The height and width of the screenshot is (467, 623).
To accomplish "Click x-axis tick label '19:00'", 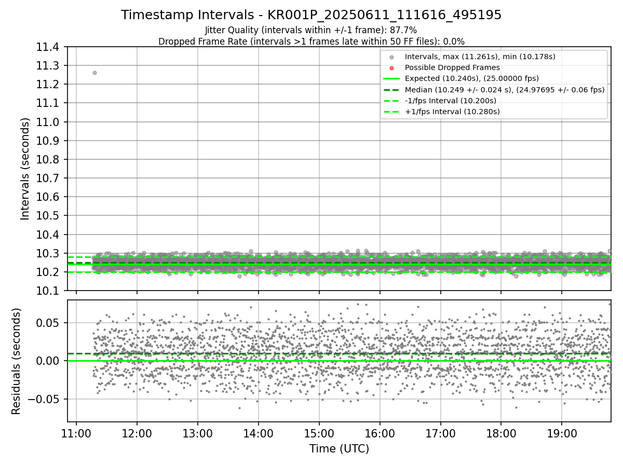I will tap(562, 433).
